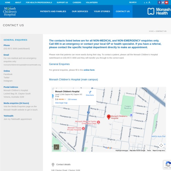Open the Facebook icon in top bar

point(159,3)
